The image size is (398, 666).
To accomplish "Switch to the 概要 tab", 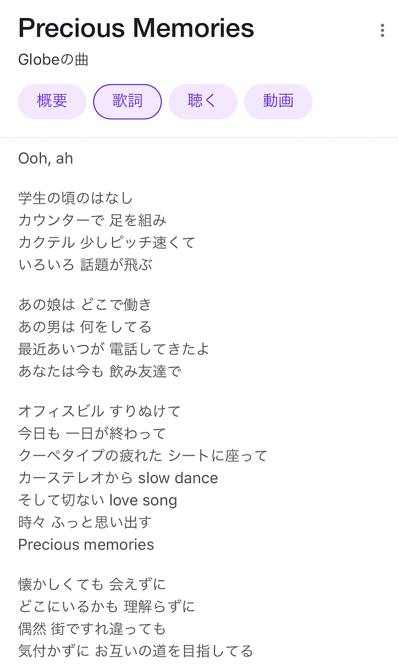I will (52, 101).
